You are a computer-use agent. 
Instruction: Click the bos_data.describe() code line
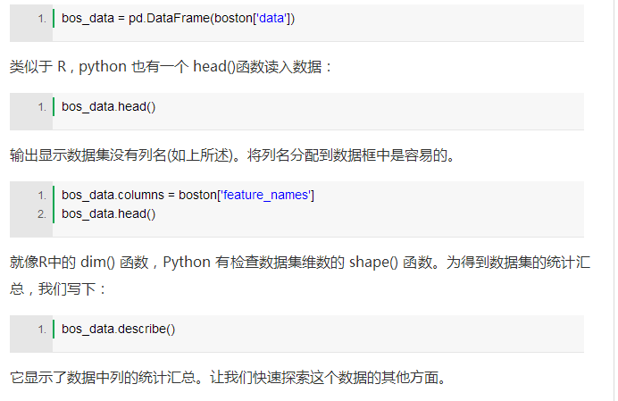click(x=118, y=329)
